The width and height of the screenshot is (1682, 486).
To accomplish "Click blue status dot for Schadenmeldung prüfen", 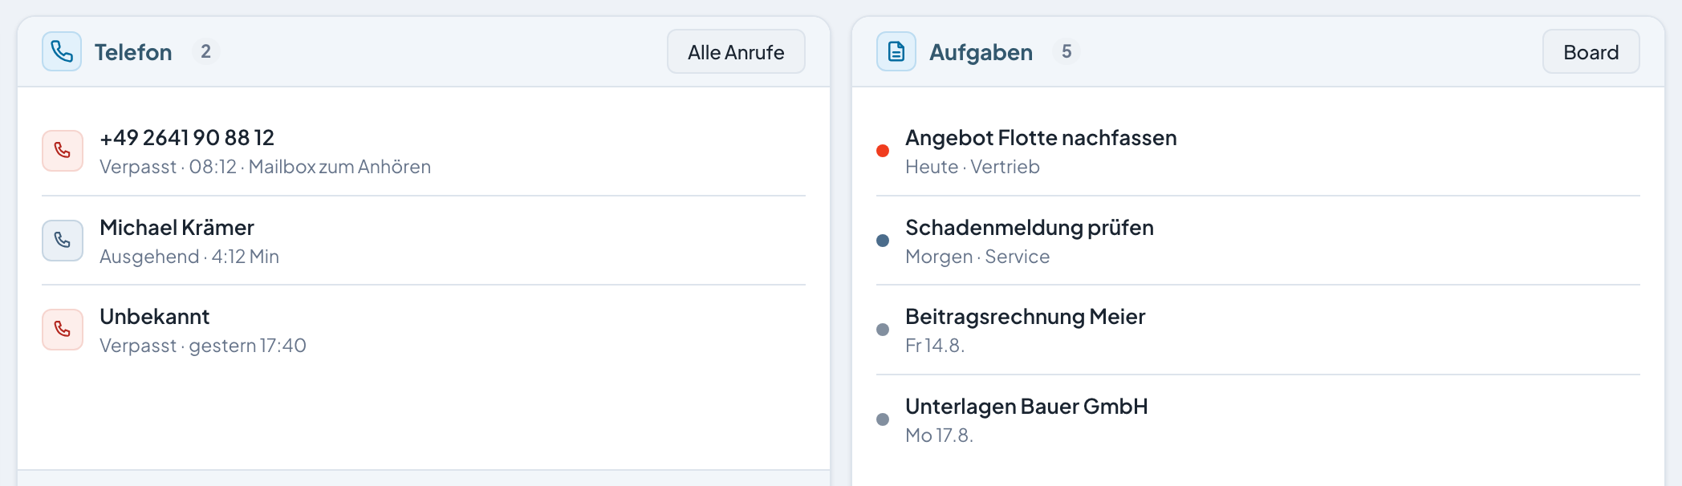I will pyautogui.click(x=883, y=241).
